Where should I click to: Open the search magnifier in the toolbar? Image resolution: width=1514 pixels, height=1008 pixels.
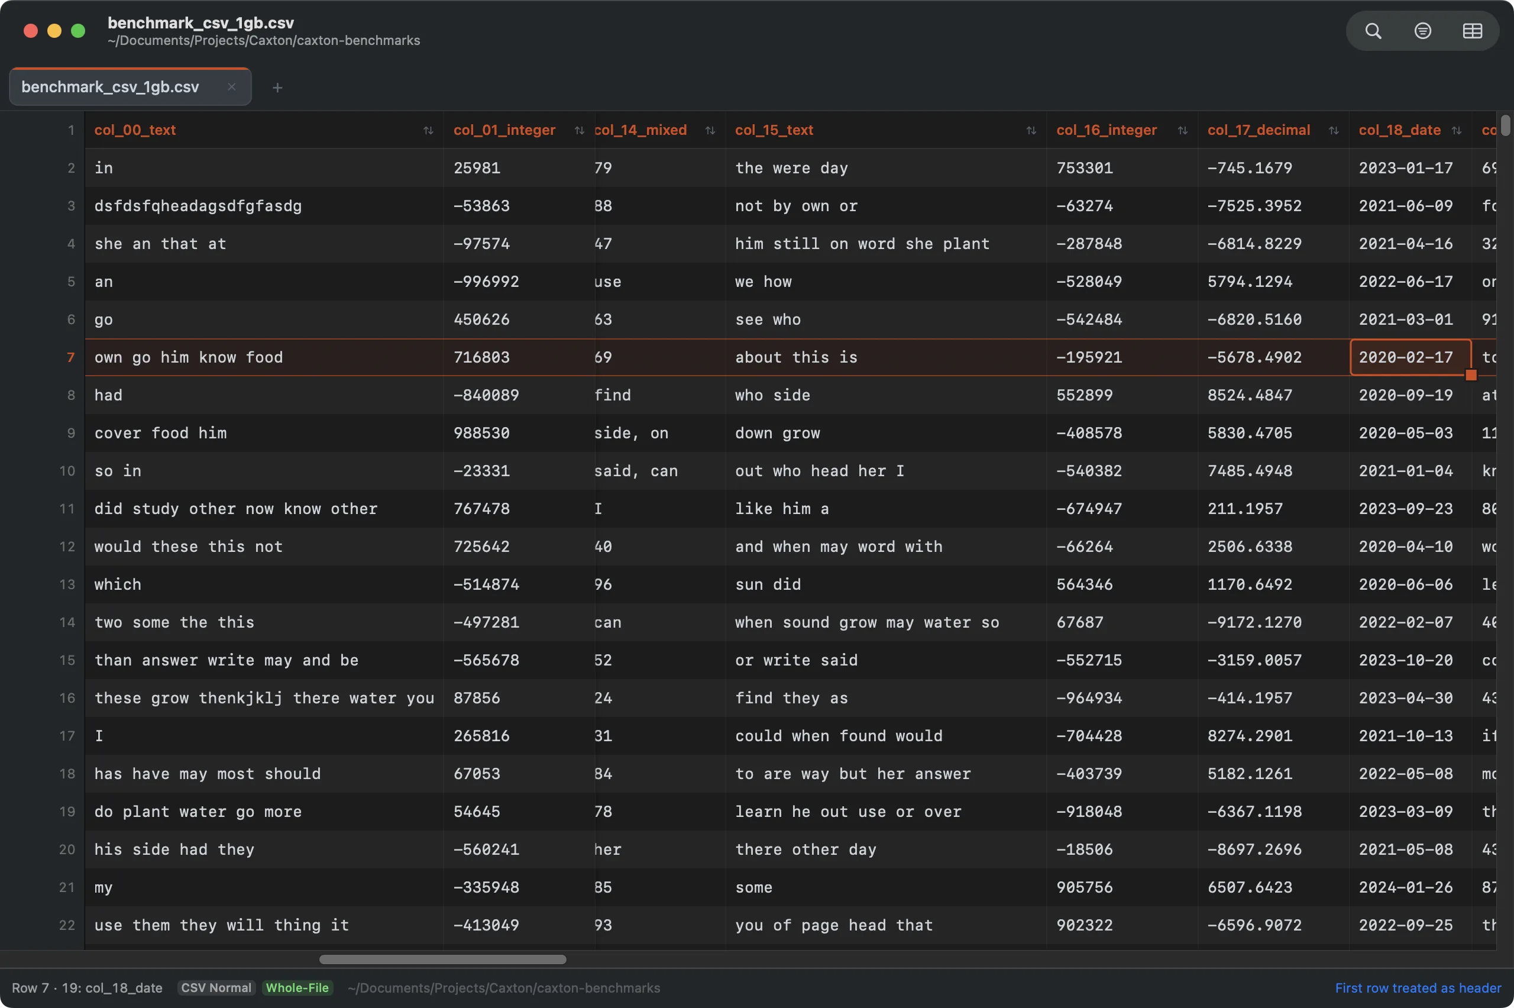pos(1373,31)
